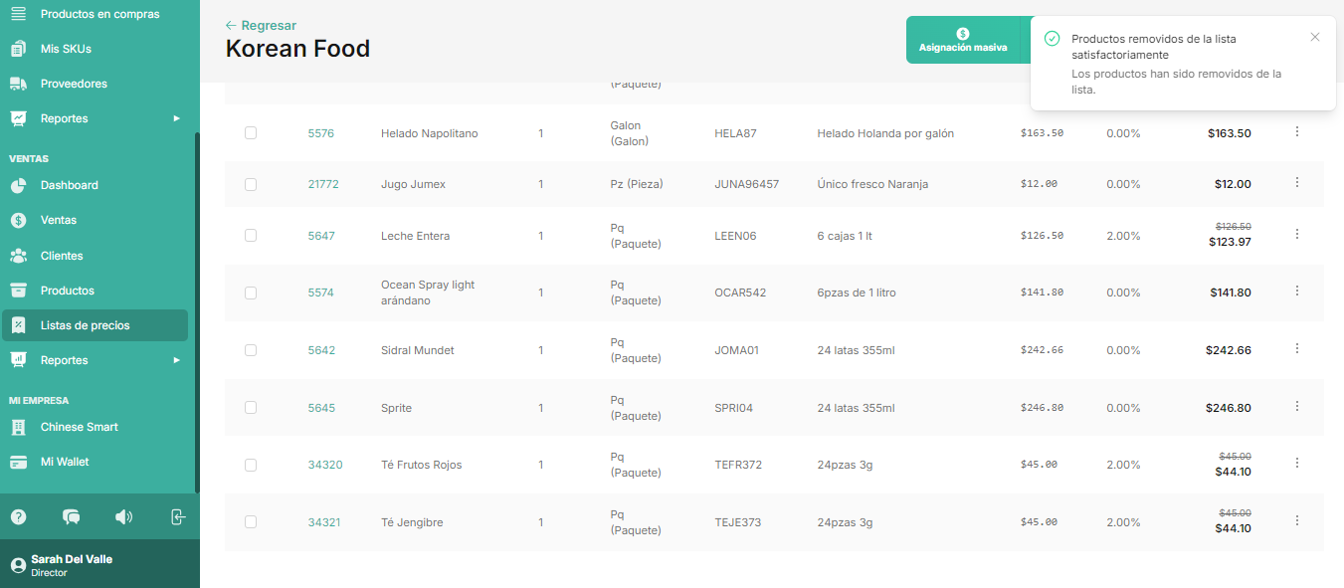The width and height of the screenshot is (1344, 588).
Task: Open three-dot menu for Sprite row
Action: 1296,406
